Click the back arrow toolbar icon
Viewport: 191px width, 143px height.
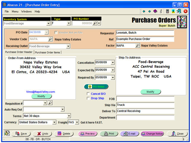(x=144, y=11)
